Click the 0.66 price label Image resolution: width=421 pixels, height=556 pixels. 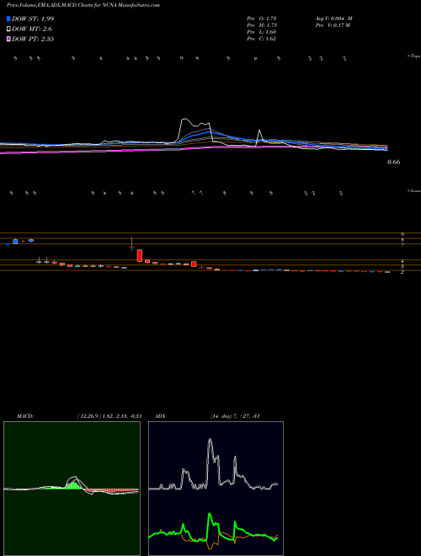[394, 162]
